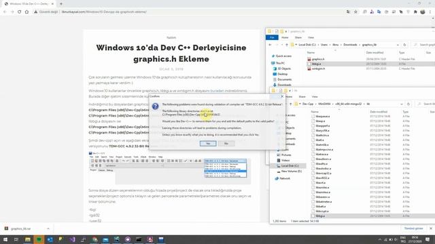The width and height of the screenshot is (435, 244).
Task: Open Share tab in lib Explorer window
Action: 302,96
